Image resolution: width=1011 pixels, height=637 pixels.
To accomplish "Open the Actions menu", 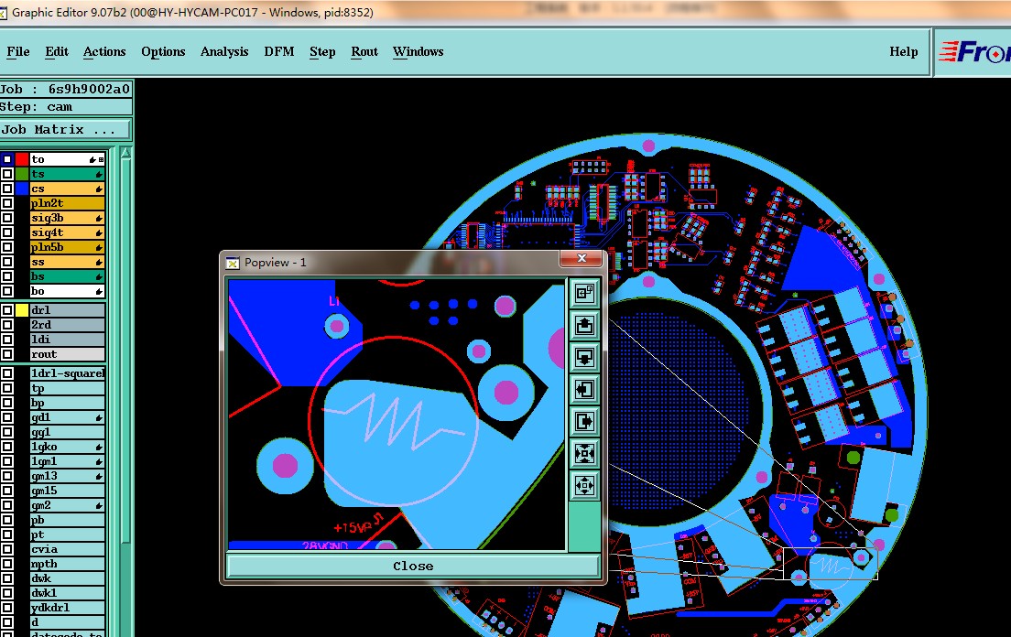I will pos(104,51).
